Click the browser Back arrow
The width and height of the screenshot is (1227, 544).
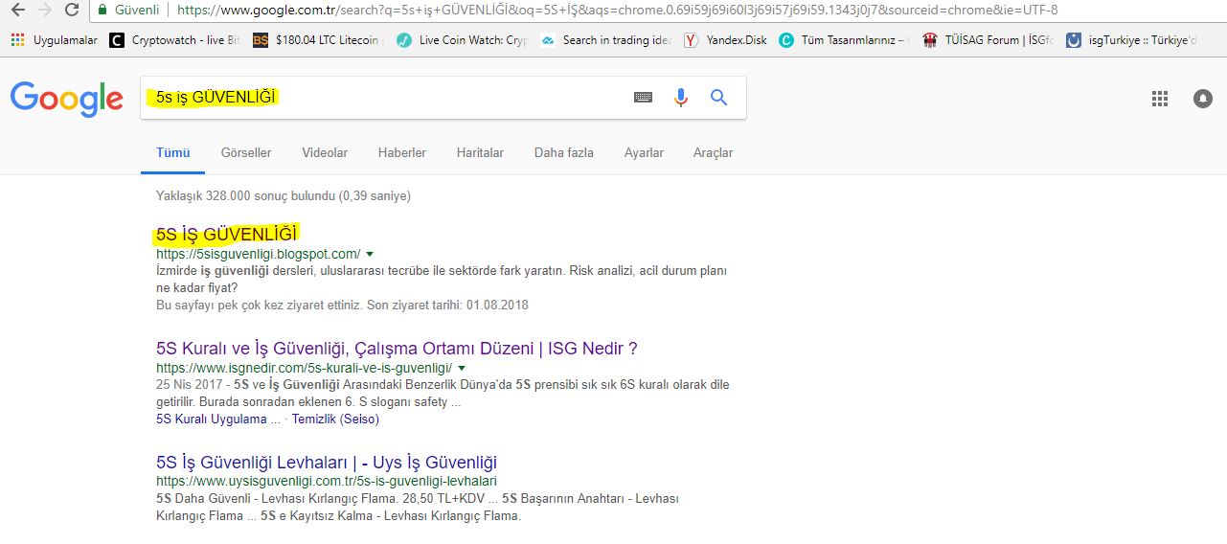coord(16,10)
